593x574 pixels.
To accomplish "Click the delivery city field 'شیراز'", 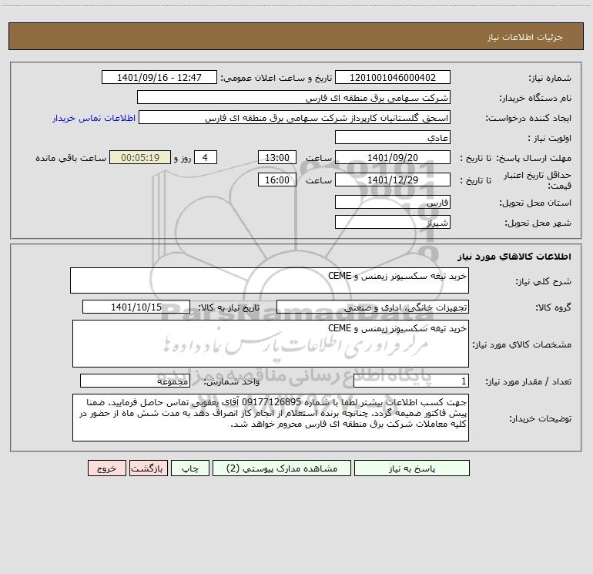I will (393, 222).
